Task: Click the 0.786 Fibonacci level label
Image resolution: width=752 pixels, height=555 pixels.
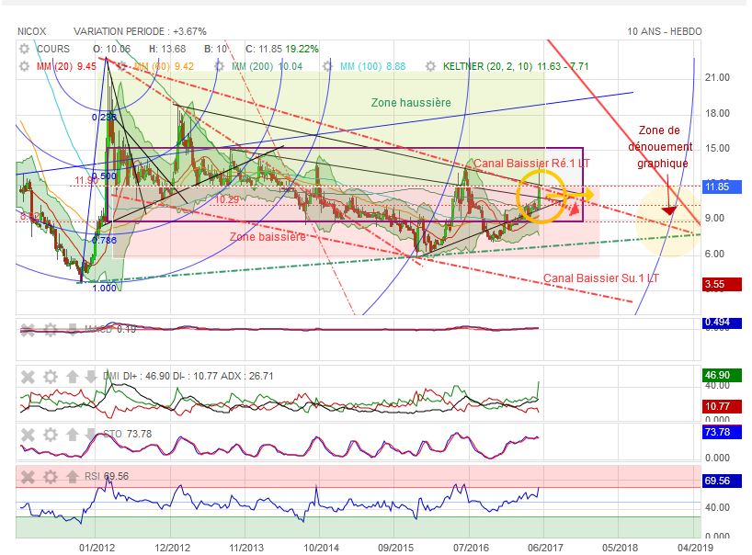Action: (104, 240)
